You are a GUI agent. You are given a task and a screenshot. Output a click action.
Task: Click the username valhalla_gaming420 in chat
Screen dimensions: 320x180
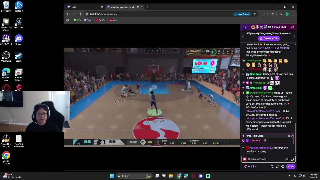[261, 148]
